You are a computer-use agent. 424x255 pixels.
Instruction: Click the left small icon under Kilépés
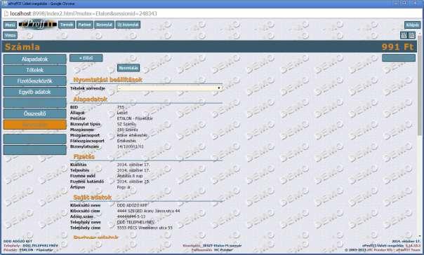[404, 35]
